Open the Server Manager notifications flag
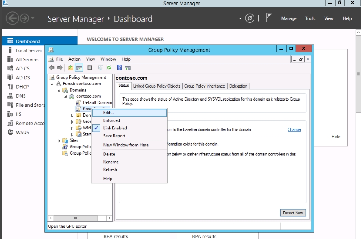The image size is (361, 239). 268,18
